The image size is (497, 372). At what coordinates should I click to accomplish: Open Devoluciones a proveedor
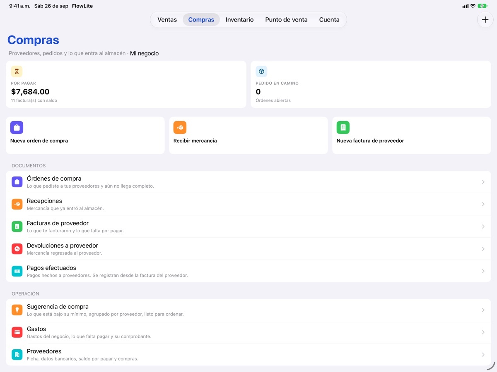click(248, 249)
